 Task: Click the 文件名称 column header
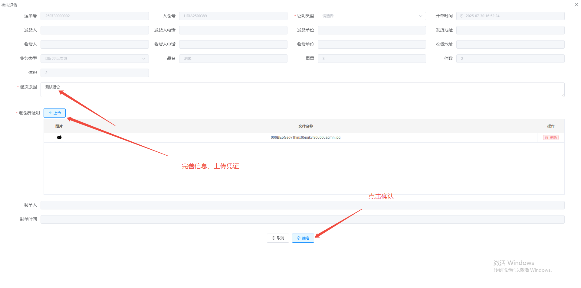(x=306, y=126)
